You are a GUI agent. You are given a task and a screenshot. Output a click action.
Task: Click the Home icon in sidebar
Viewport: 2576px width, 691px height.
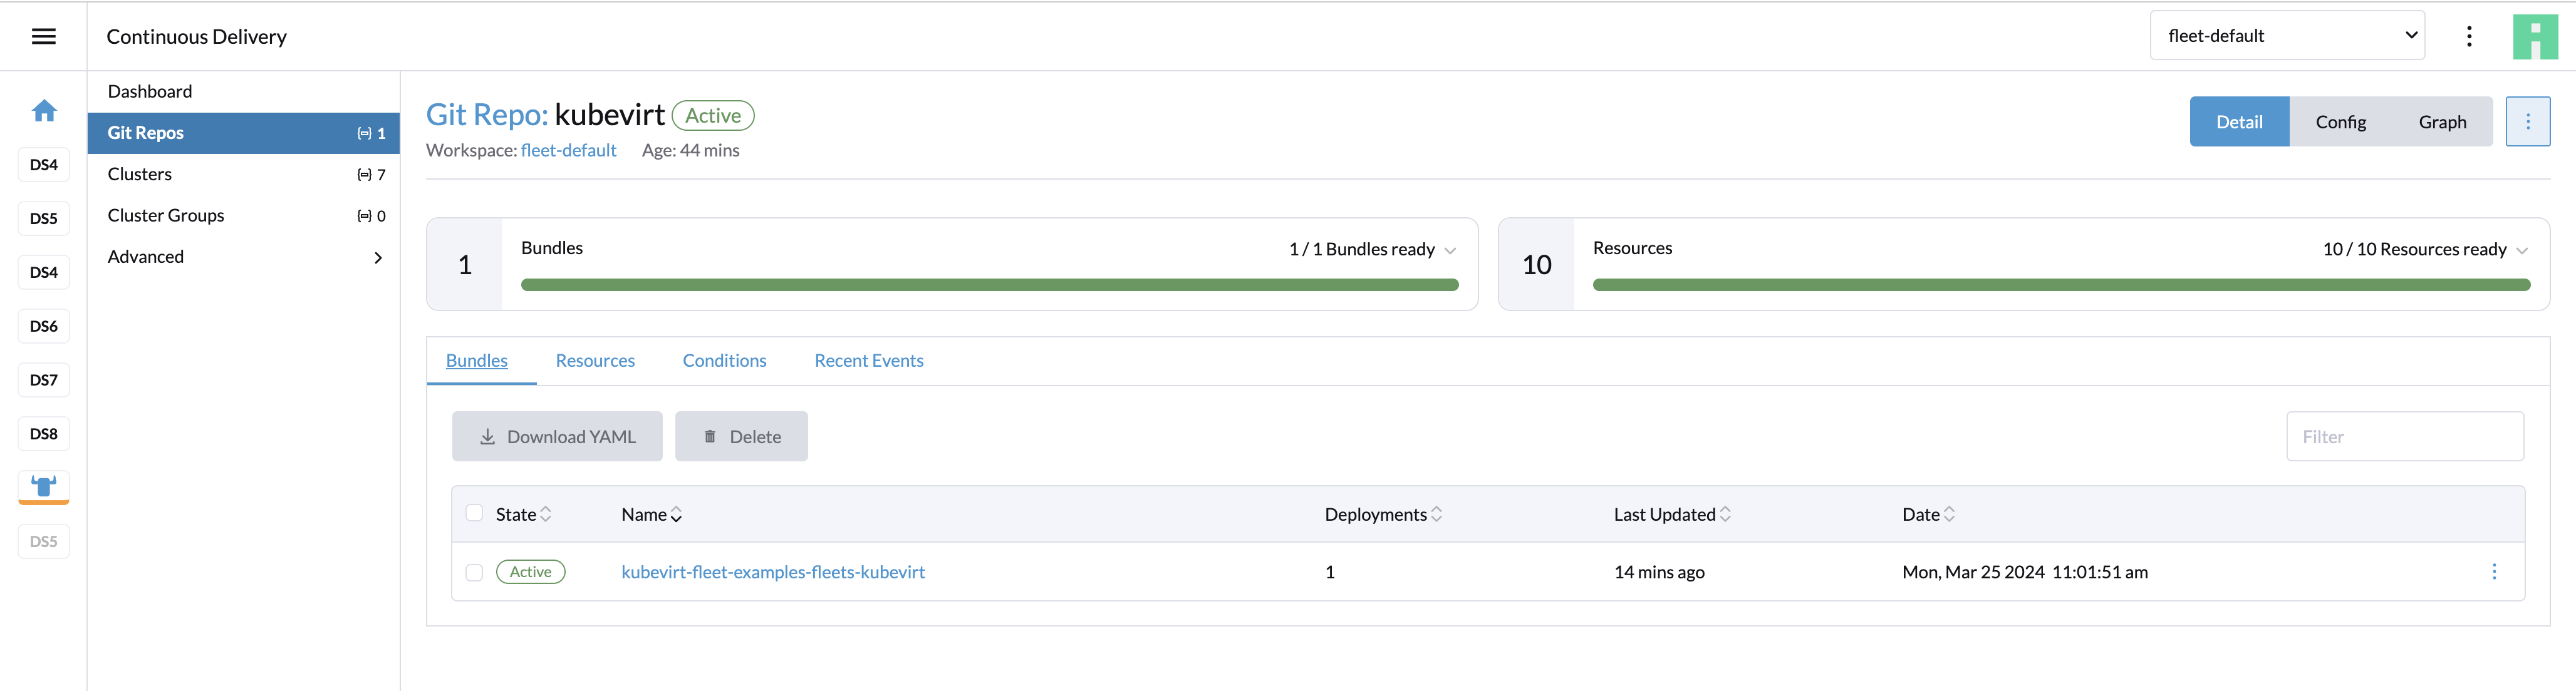[x=43, y=111]
